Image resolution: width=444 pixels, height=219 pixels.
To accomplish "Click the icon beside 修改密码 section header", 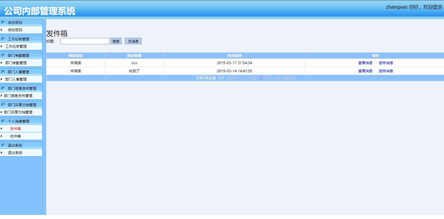I will click(x=3, y=23).
